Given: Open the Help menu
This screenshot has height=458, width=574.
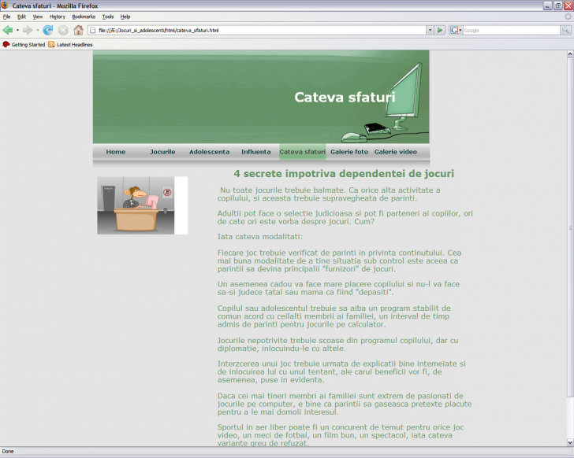Looking at the screenshot, I should pos(125,17).
